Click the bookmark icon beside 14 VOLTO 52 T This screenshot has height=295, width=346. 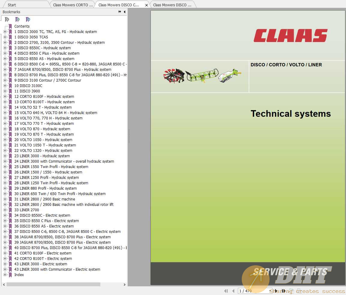coord(10,107)
